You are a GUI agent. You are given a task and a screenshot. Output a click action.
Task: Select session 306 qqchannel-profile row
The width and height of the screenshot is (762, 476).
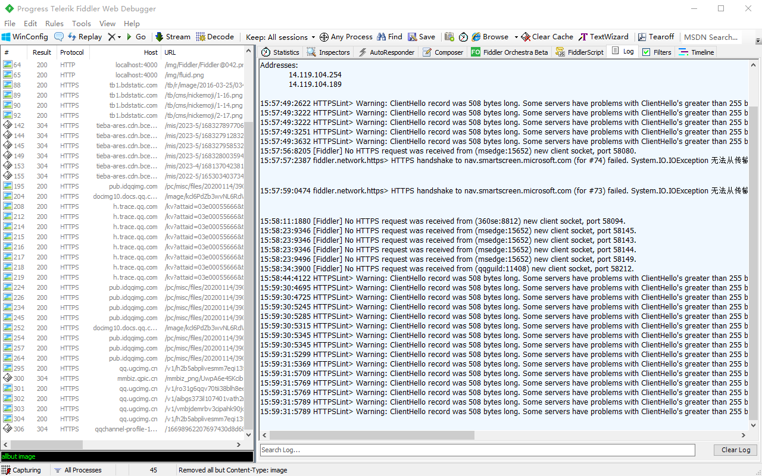tap(123, 429)
